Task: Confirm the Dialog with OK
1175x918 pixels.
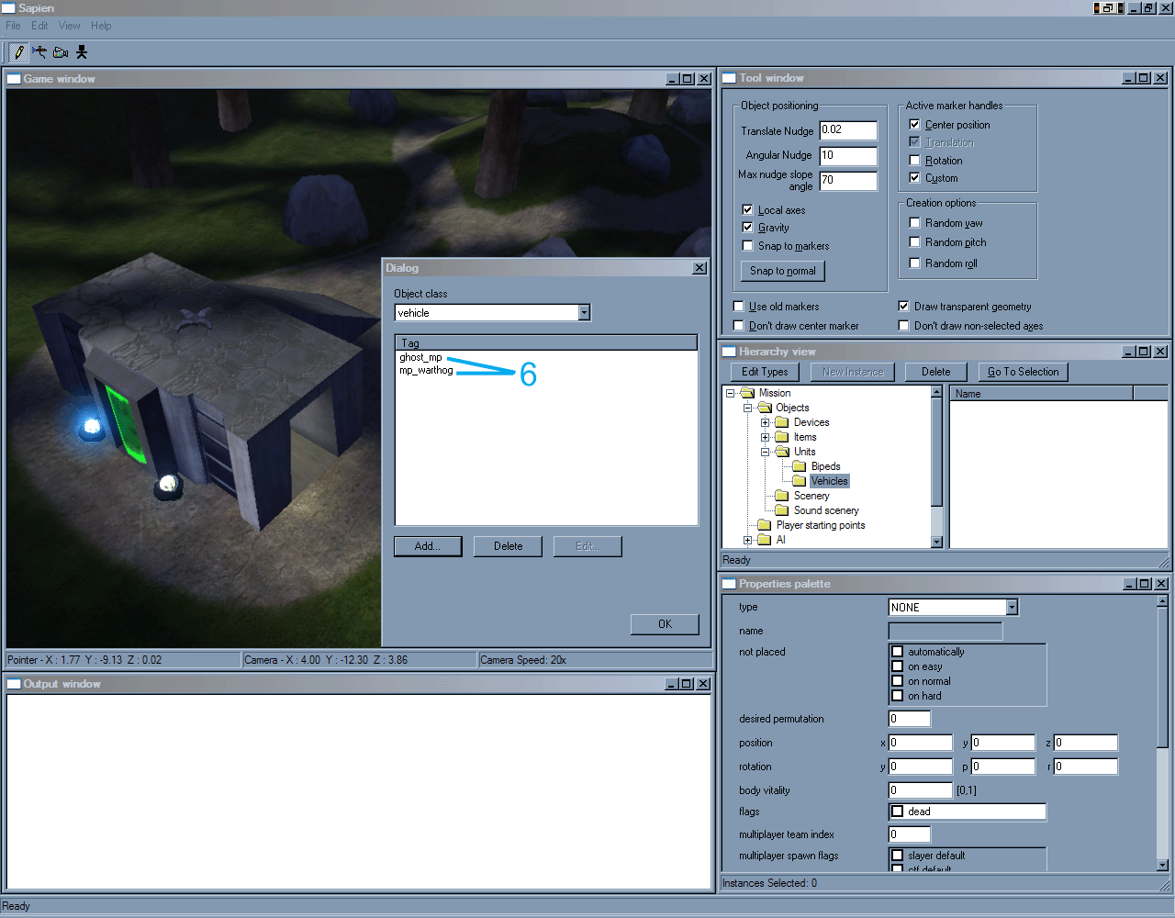Action: coord(665,624)
